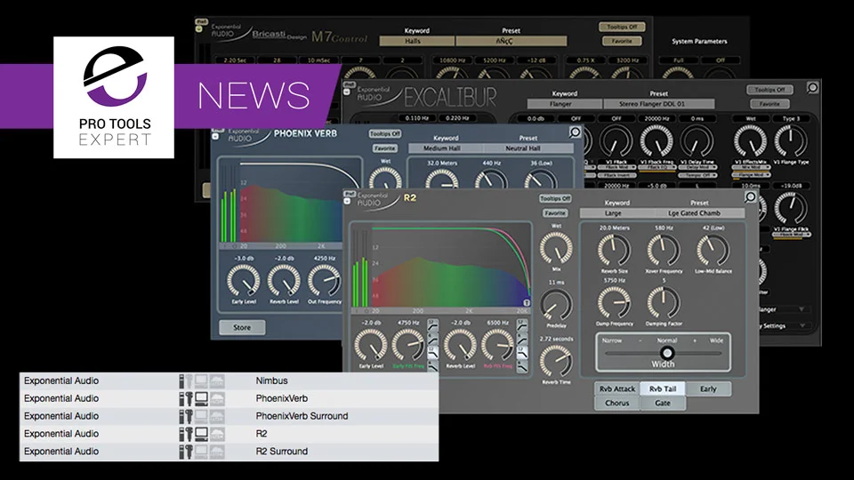The width and height of the screenshot is (854, 480).
Task: Click the R2 Early Level knob
Action: (371, 345)
